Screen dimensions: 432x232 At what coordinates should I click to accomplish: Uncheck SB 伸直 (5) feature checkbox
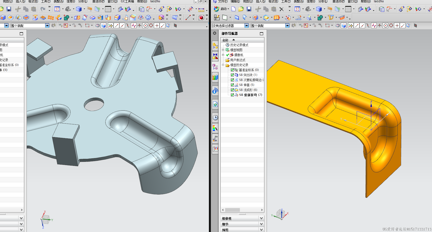point(232,85)
